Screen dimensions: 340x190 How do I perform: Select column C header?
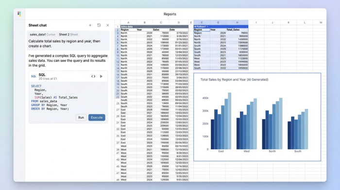161,22
